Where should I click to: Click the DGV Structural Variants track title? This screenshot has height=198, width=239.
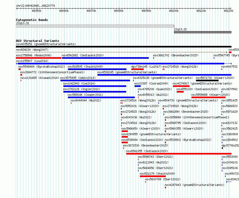[38, 41]
